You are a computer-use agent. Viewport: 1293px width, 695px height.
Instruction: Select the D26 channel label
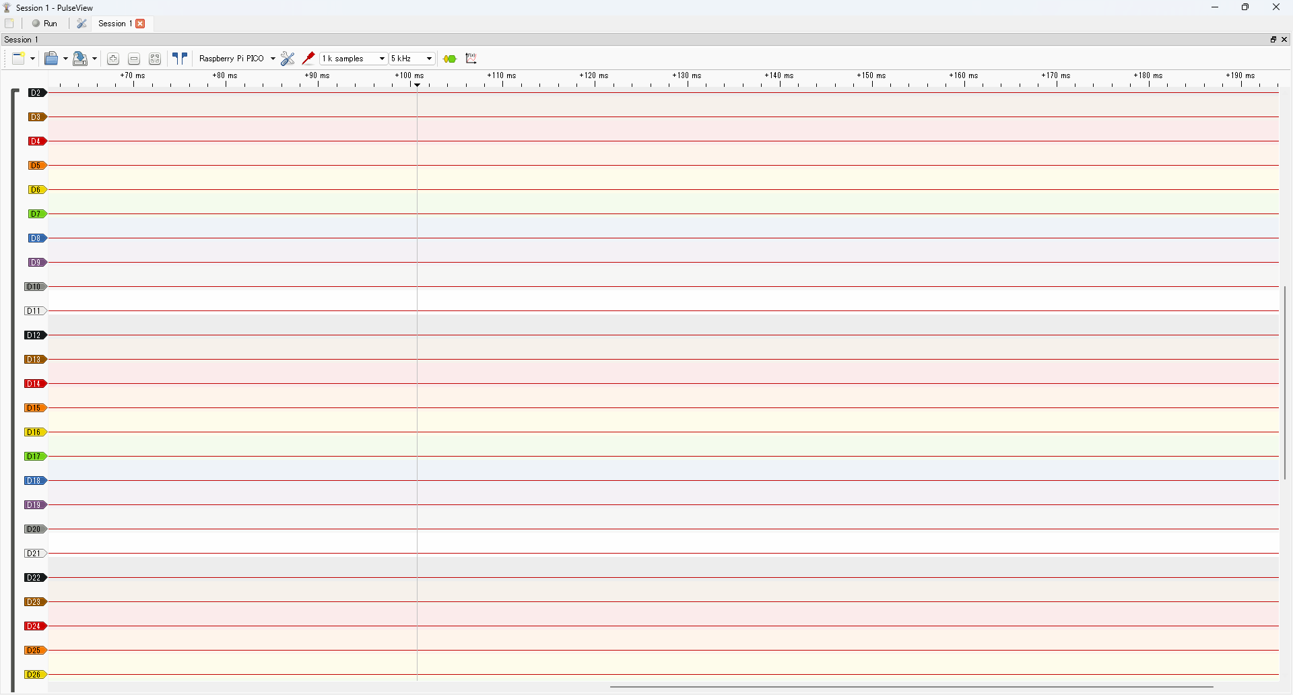tap(35, 675)
